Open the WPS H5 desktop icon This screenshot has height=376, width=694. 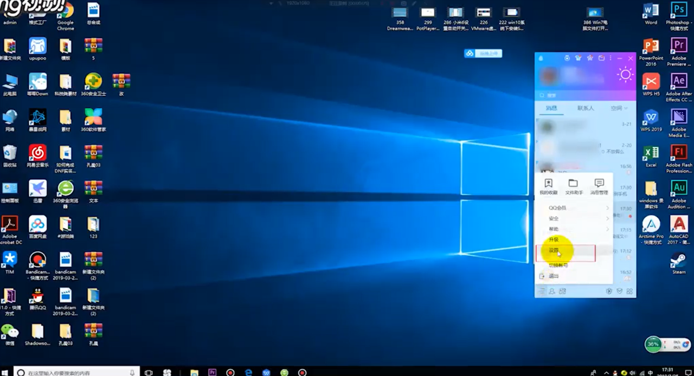click(x=651, y=85)
